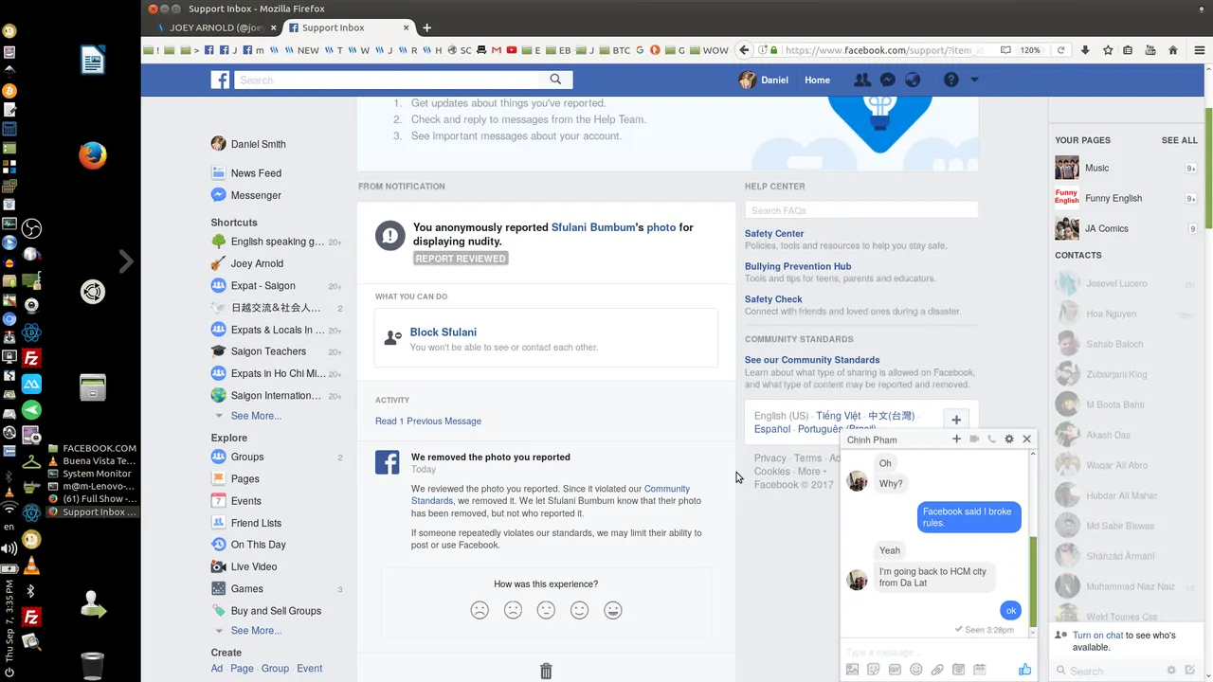This screenshot has width=1213, height=682.
Task: Open a new Firefox tab
Action: coord(426,27)
